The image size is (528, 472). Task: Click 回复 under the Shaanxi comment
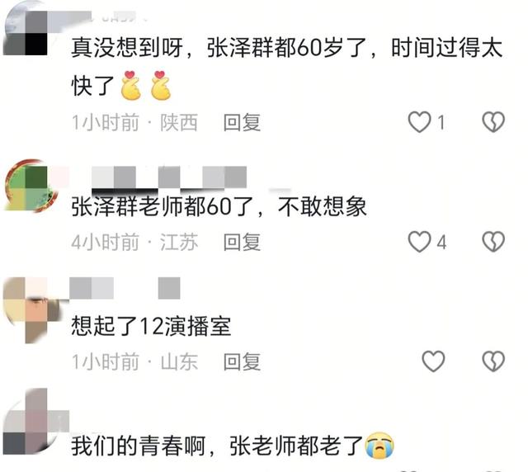tap(242, 122)
